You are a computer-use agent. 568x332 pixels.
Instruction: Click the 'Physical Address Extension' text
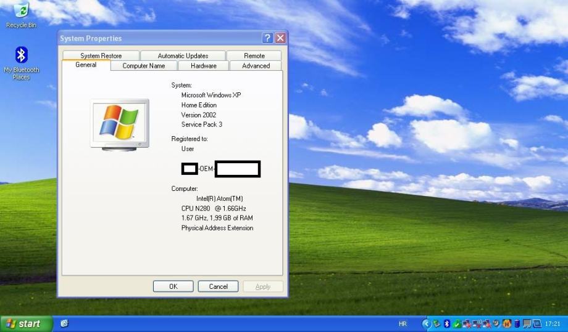[x=217, y=228]
